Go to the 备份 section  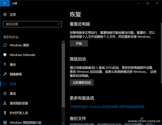[13, 65]
